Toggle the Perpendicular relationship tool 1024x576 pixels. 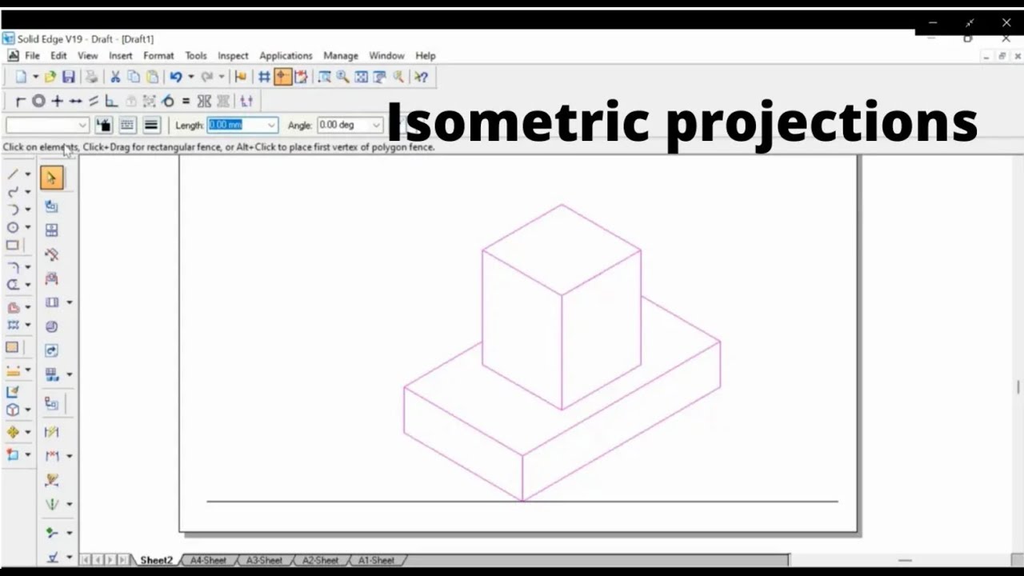[x=111, y=101]
